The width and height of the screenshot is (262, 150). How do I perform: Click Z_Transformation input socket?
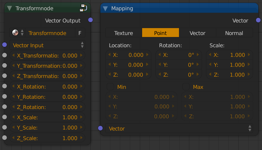click(x=5, y=76)
